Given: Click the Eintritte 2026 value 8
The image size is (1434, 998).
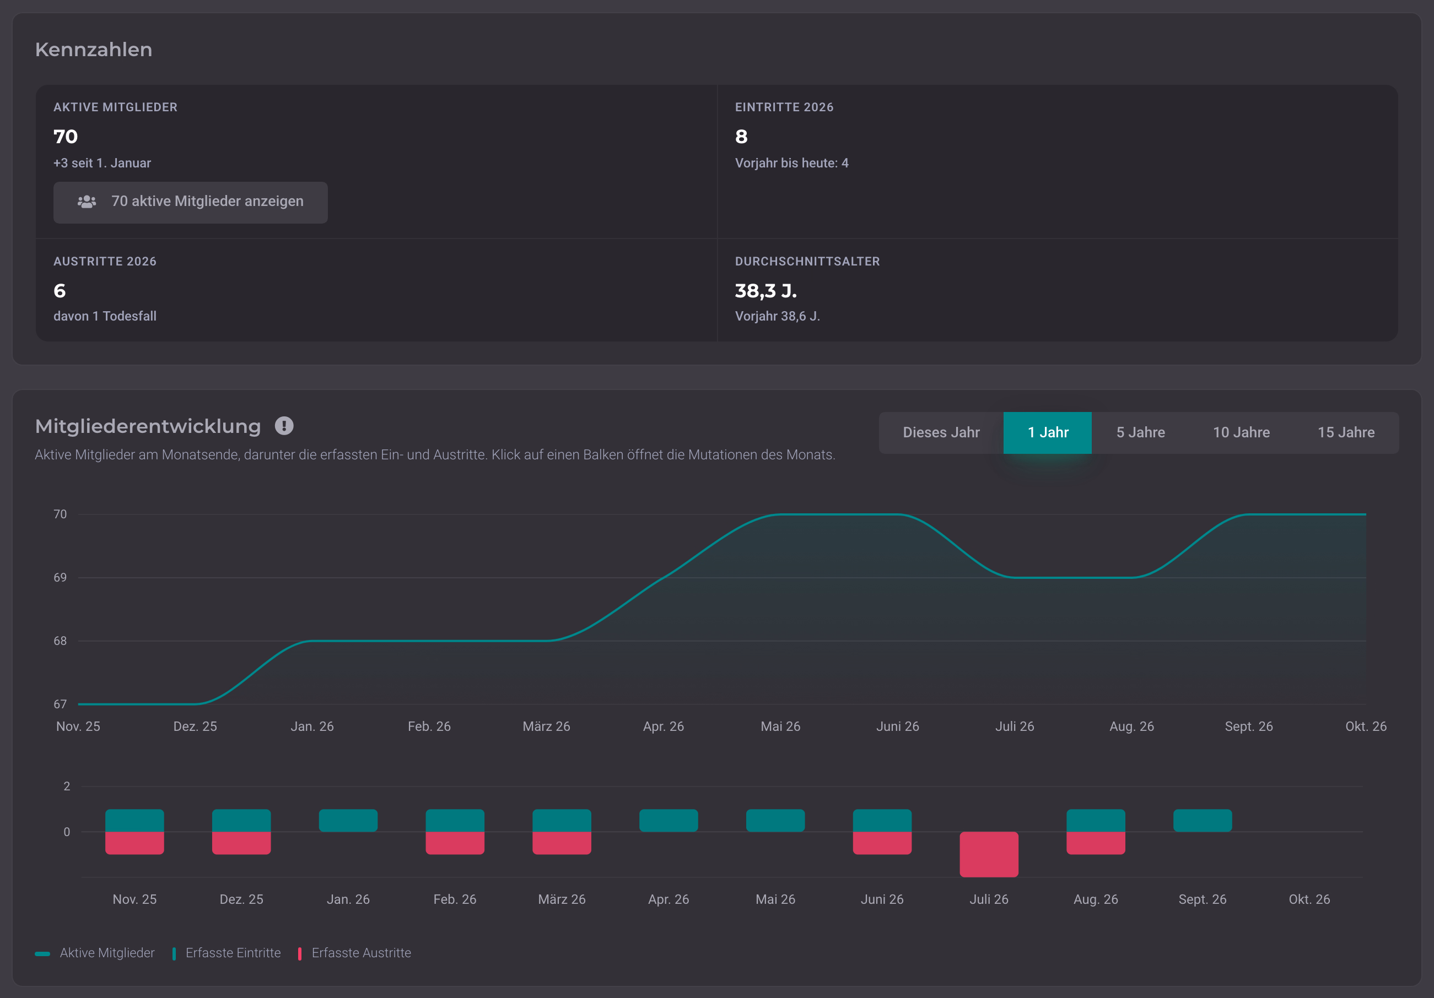Looking at the screenshot, I should (741, 137).
